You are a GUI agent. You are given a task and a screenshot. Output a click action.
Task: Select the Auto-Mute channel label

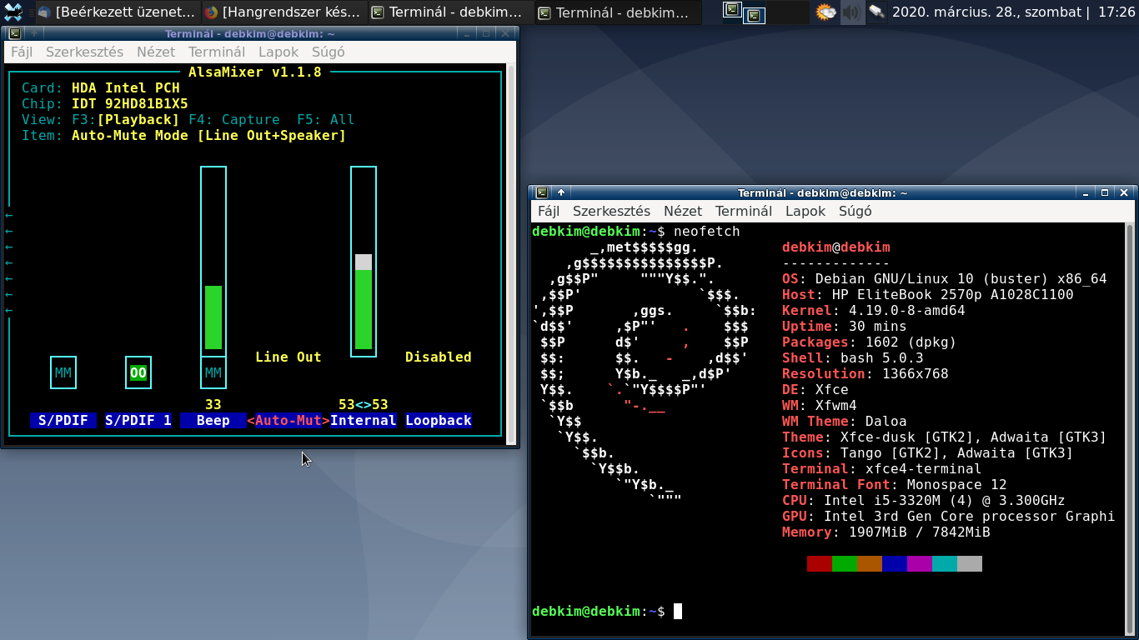pos(289,421)
